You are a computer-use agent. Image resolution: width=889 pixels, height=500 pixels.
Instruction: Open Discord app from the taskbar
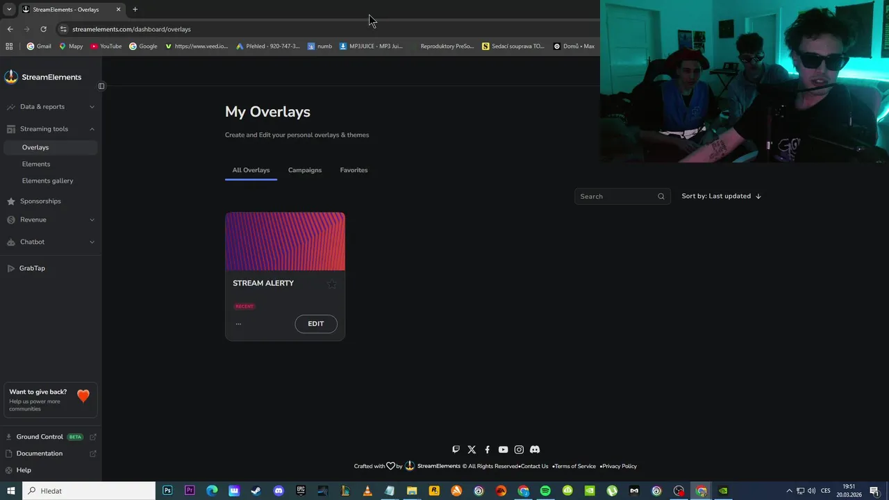(x=279, y=491)
